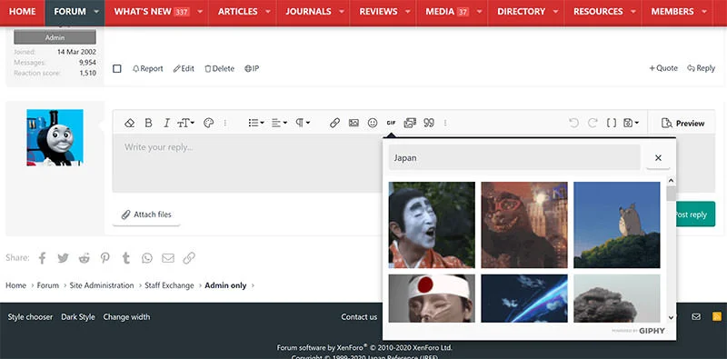Click the insert image icon
The height and width of the screenshot is (359, 727).
[354, 123]
